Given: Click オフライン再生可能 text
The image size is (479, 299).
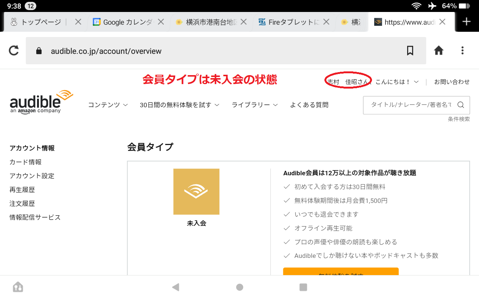Looking at the screenshot, I should [323, 228].
